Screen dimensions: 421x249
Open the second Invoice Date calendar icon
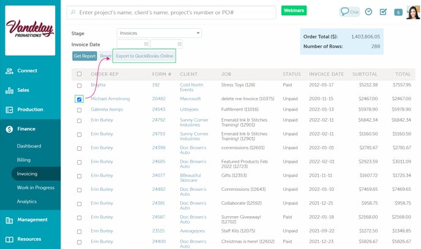pyautogui.click(x=179, y=44)
